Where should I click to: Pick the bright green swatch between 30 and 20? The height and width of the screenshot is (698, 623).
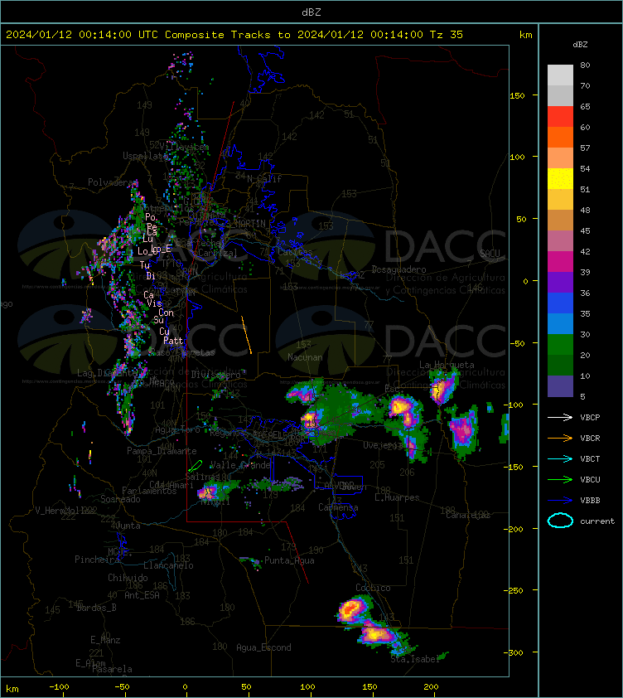tap(560, 345)
